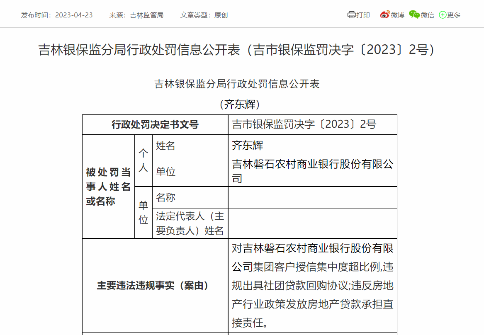This screenshot has height=335, width=484.
Task: Click the large page headline title
Action: (x=237, y=50)
